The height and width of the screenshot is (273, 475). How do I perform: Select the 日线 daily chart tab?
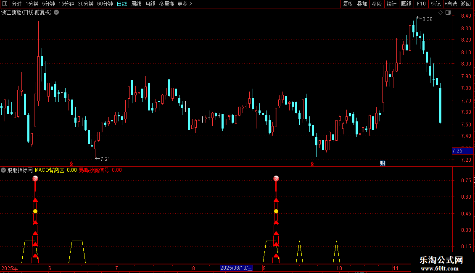122,4
